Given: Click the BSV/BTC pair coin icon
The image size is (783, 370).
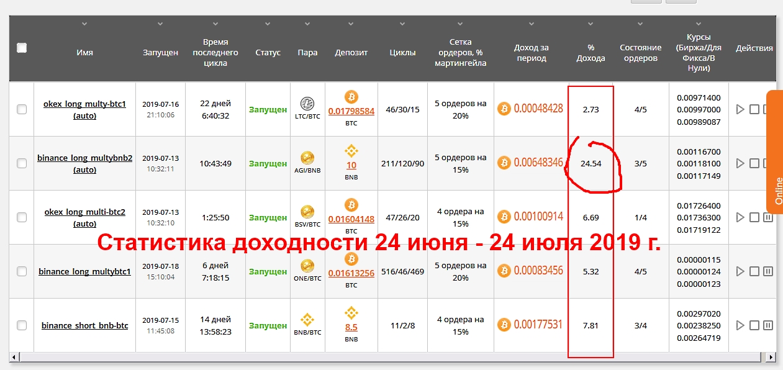Looking at the screenshot, I should (307, 212).
